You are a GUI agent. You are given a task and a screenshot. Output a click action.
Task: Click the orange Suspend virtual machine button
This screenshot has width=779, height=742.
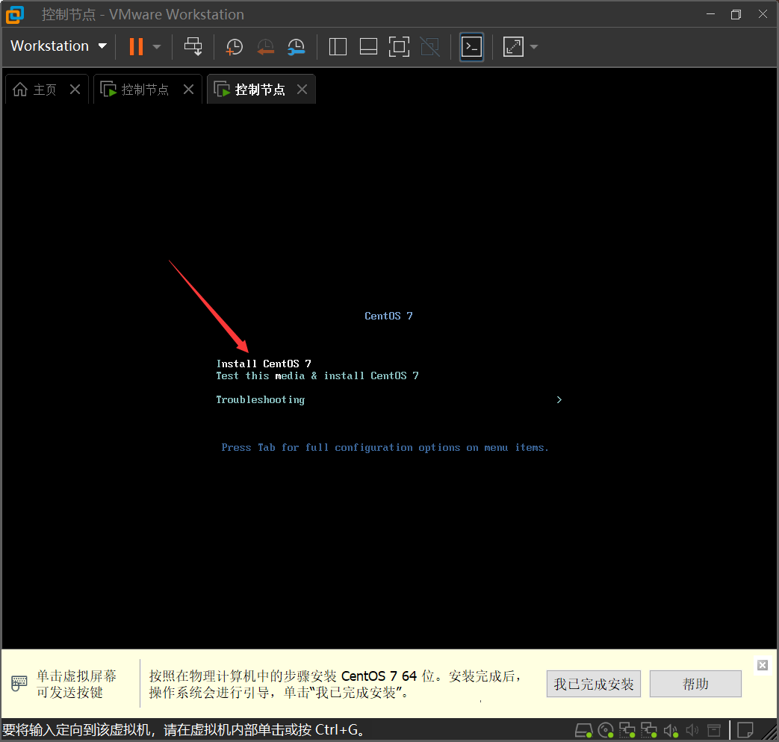(x=136, y=47)
